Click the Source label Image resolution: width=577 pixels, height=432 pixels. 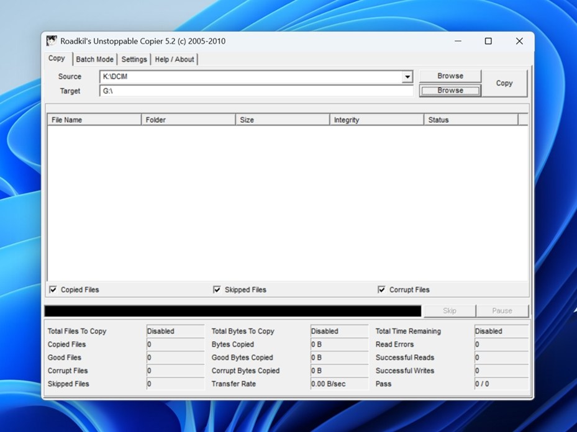[70, 76]
